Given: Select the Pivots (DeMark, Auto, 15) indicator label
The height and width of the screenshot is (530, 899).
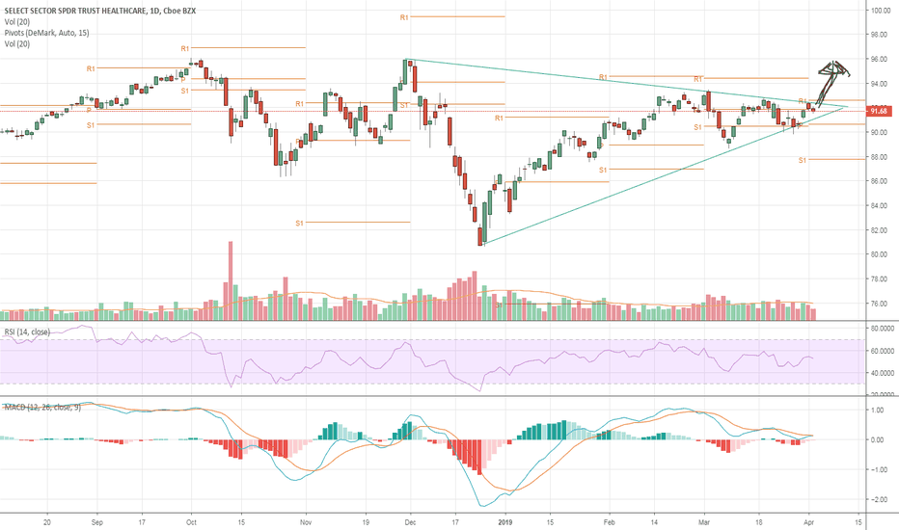Looking at the screenshot, I should [46, 33].
